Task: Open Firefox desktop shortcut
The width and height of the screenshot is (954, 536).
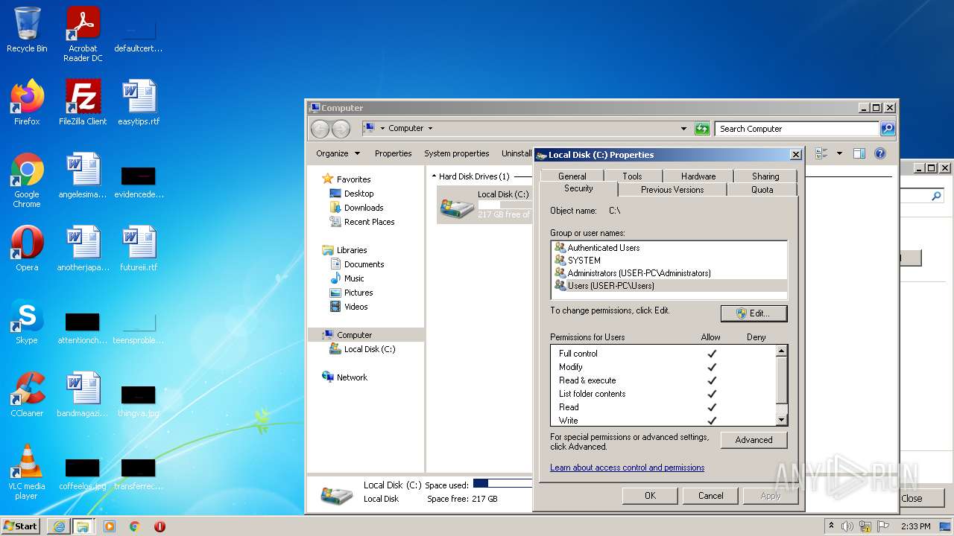Action: [x=27, y=103]
